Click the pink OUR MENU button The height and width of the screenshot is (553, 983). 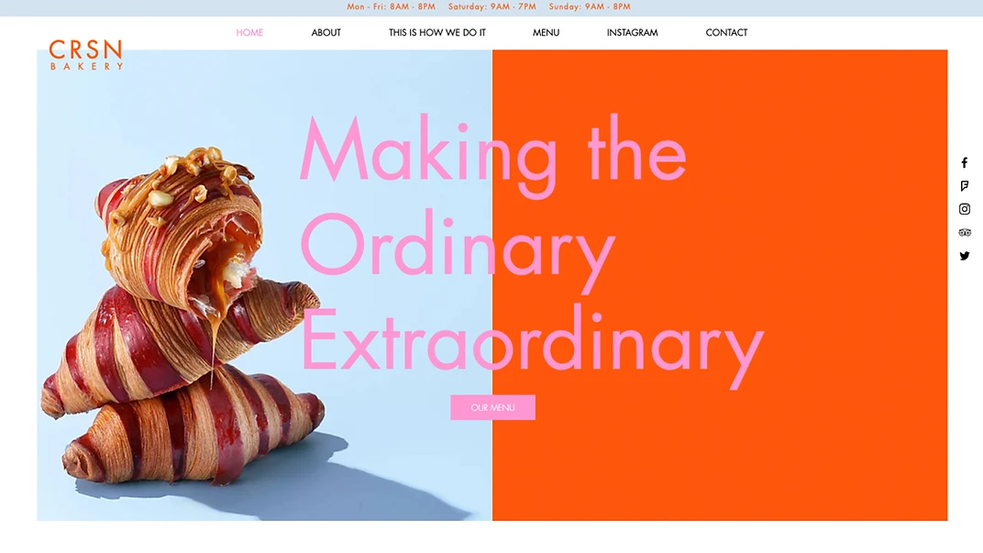(492, 407)
